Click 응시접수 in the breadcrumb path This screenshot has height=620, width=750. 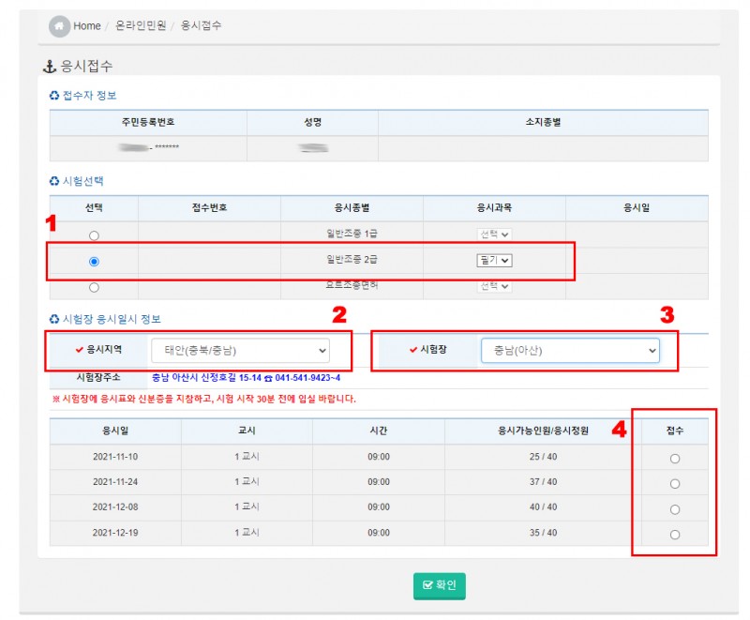pyautogui.click(x=202, y=25)
